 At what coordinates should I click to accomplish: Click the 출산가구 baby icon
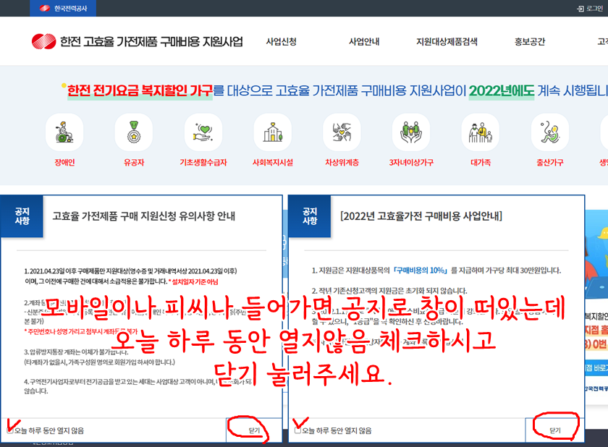(550, 132)
